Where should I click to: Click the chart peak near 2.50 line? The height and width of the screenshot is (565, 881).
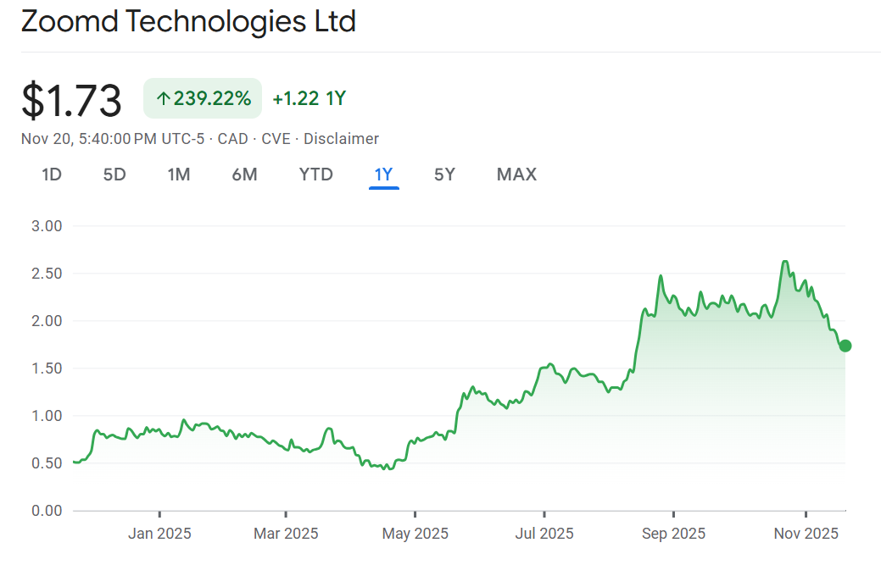point(784,262)
